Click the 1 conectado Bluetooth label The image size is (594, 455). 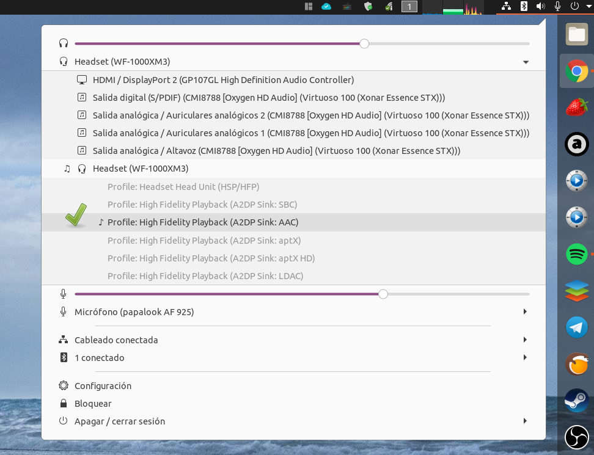coord(99,358)
